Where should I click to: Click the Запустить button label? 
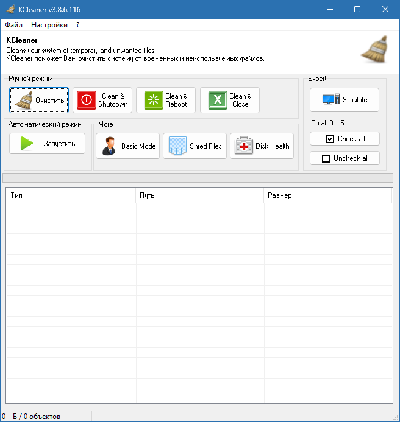[x=59, y=144]
